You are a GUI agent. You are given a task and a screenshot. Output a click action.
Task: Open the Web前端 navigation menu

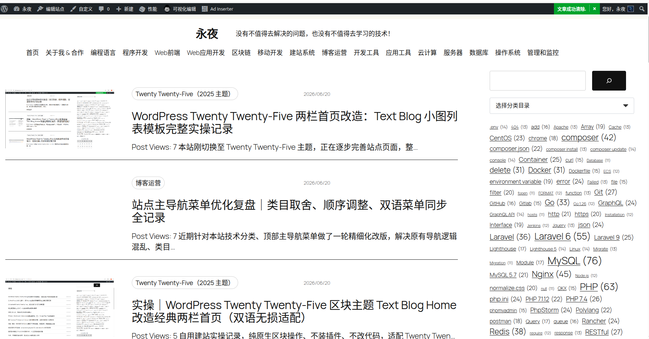(167, 53)
